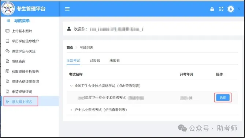245x138 pixels.
Task: Click the 开考年月 column header
Action: (x=186, y=74)
